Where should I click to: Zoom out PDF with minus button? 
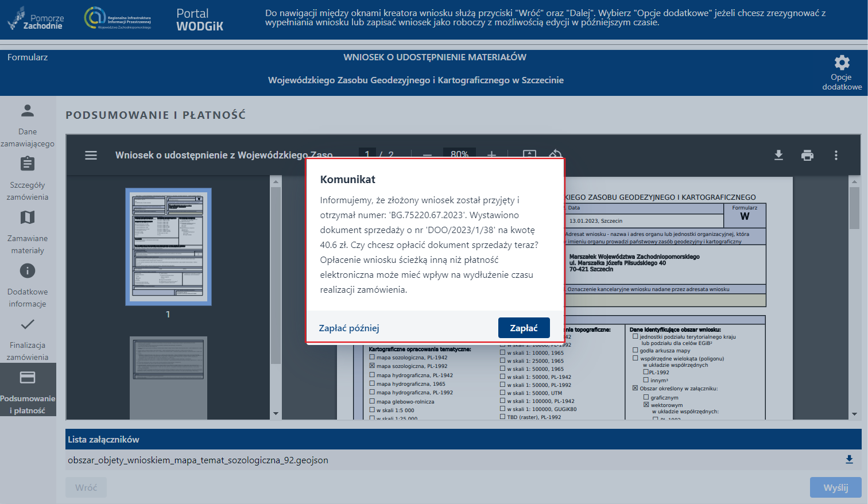tap(427, 155)
